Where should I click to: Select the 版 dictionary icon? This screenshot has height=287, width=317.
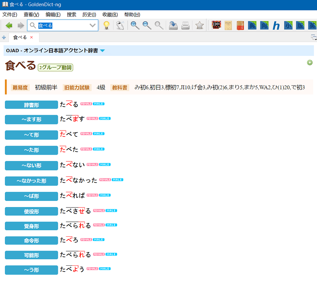coord(300,25)
